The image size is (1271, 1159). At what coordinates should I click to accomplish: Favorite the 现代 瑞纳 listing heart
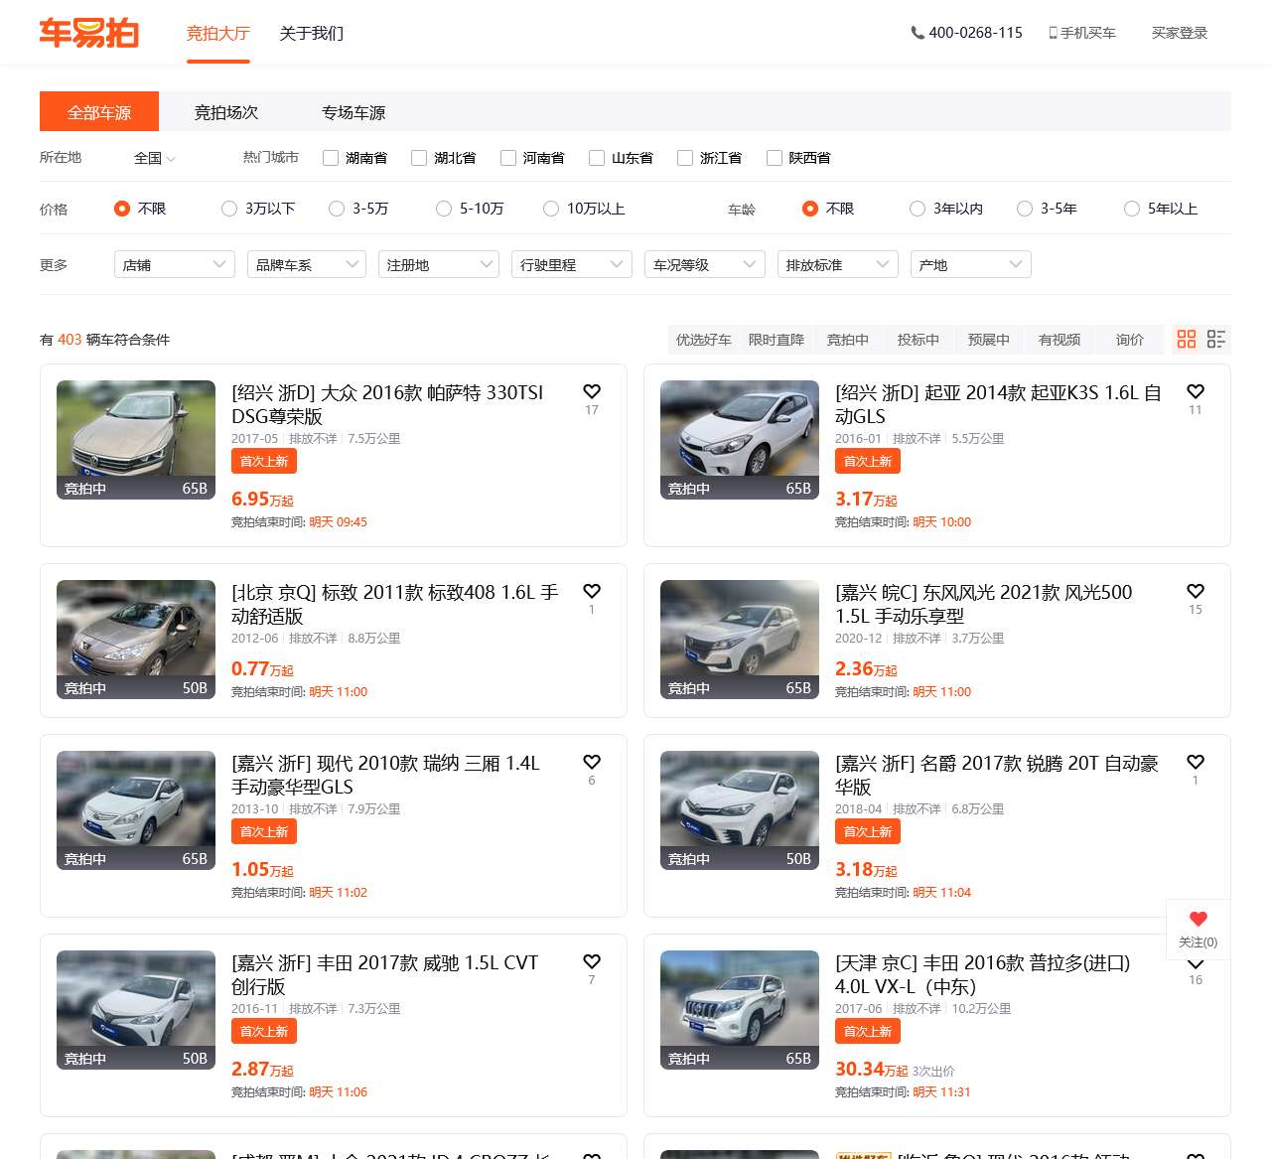coord(592,762)
